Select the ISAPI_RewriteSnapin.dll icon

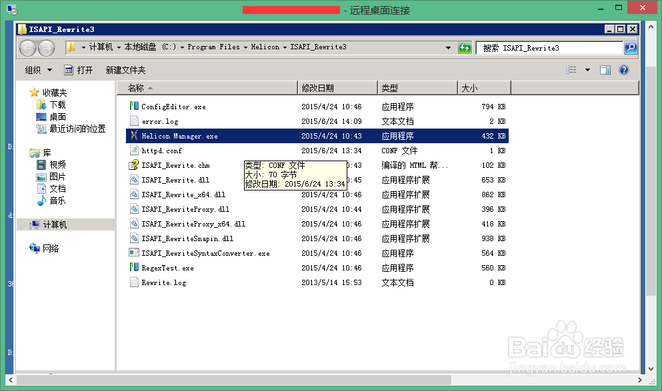click(134, 238)
